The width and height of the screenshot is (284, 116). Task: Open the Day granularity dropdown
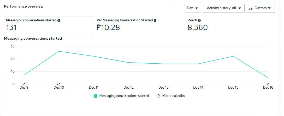point(192,8)
